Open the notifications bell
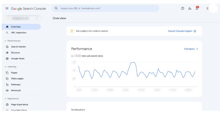Image resolution: width=220 pixels, height=115 pixels. [197, 8]
